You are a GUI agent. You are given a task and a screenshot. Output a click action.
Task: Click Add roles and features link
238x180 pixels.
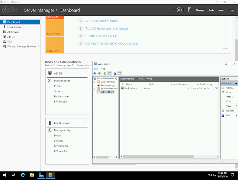(102, 21)
